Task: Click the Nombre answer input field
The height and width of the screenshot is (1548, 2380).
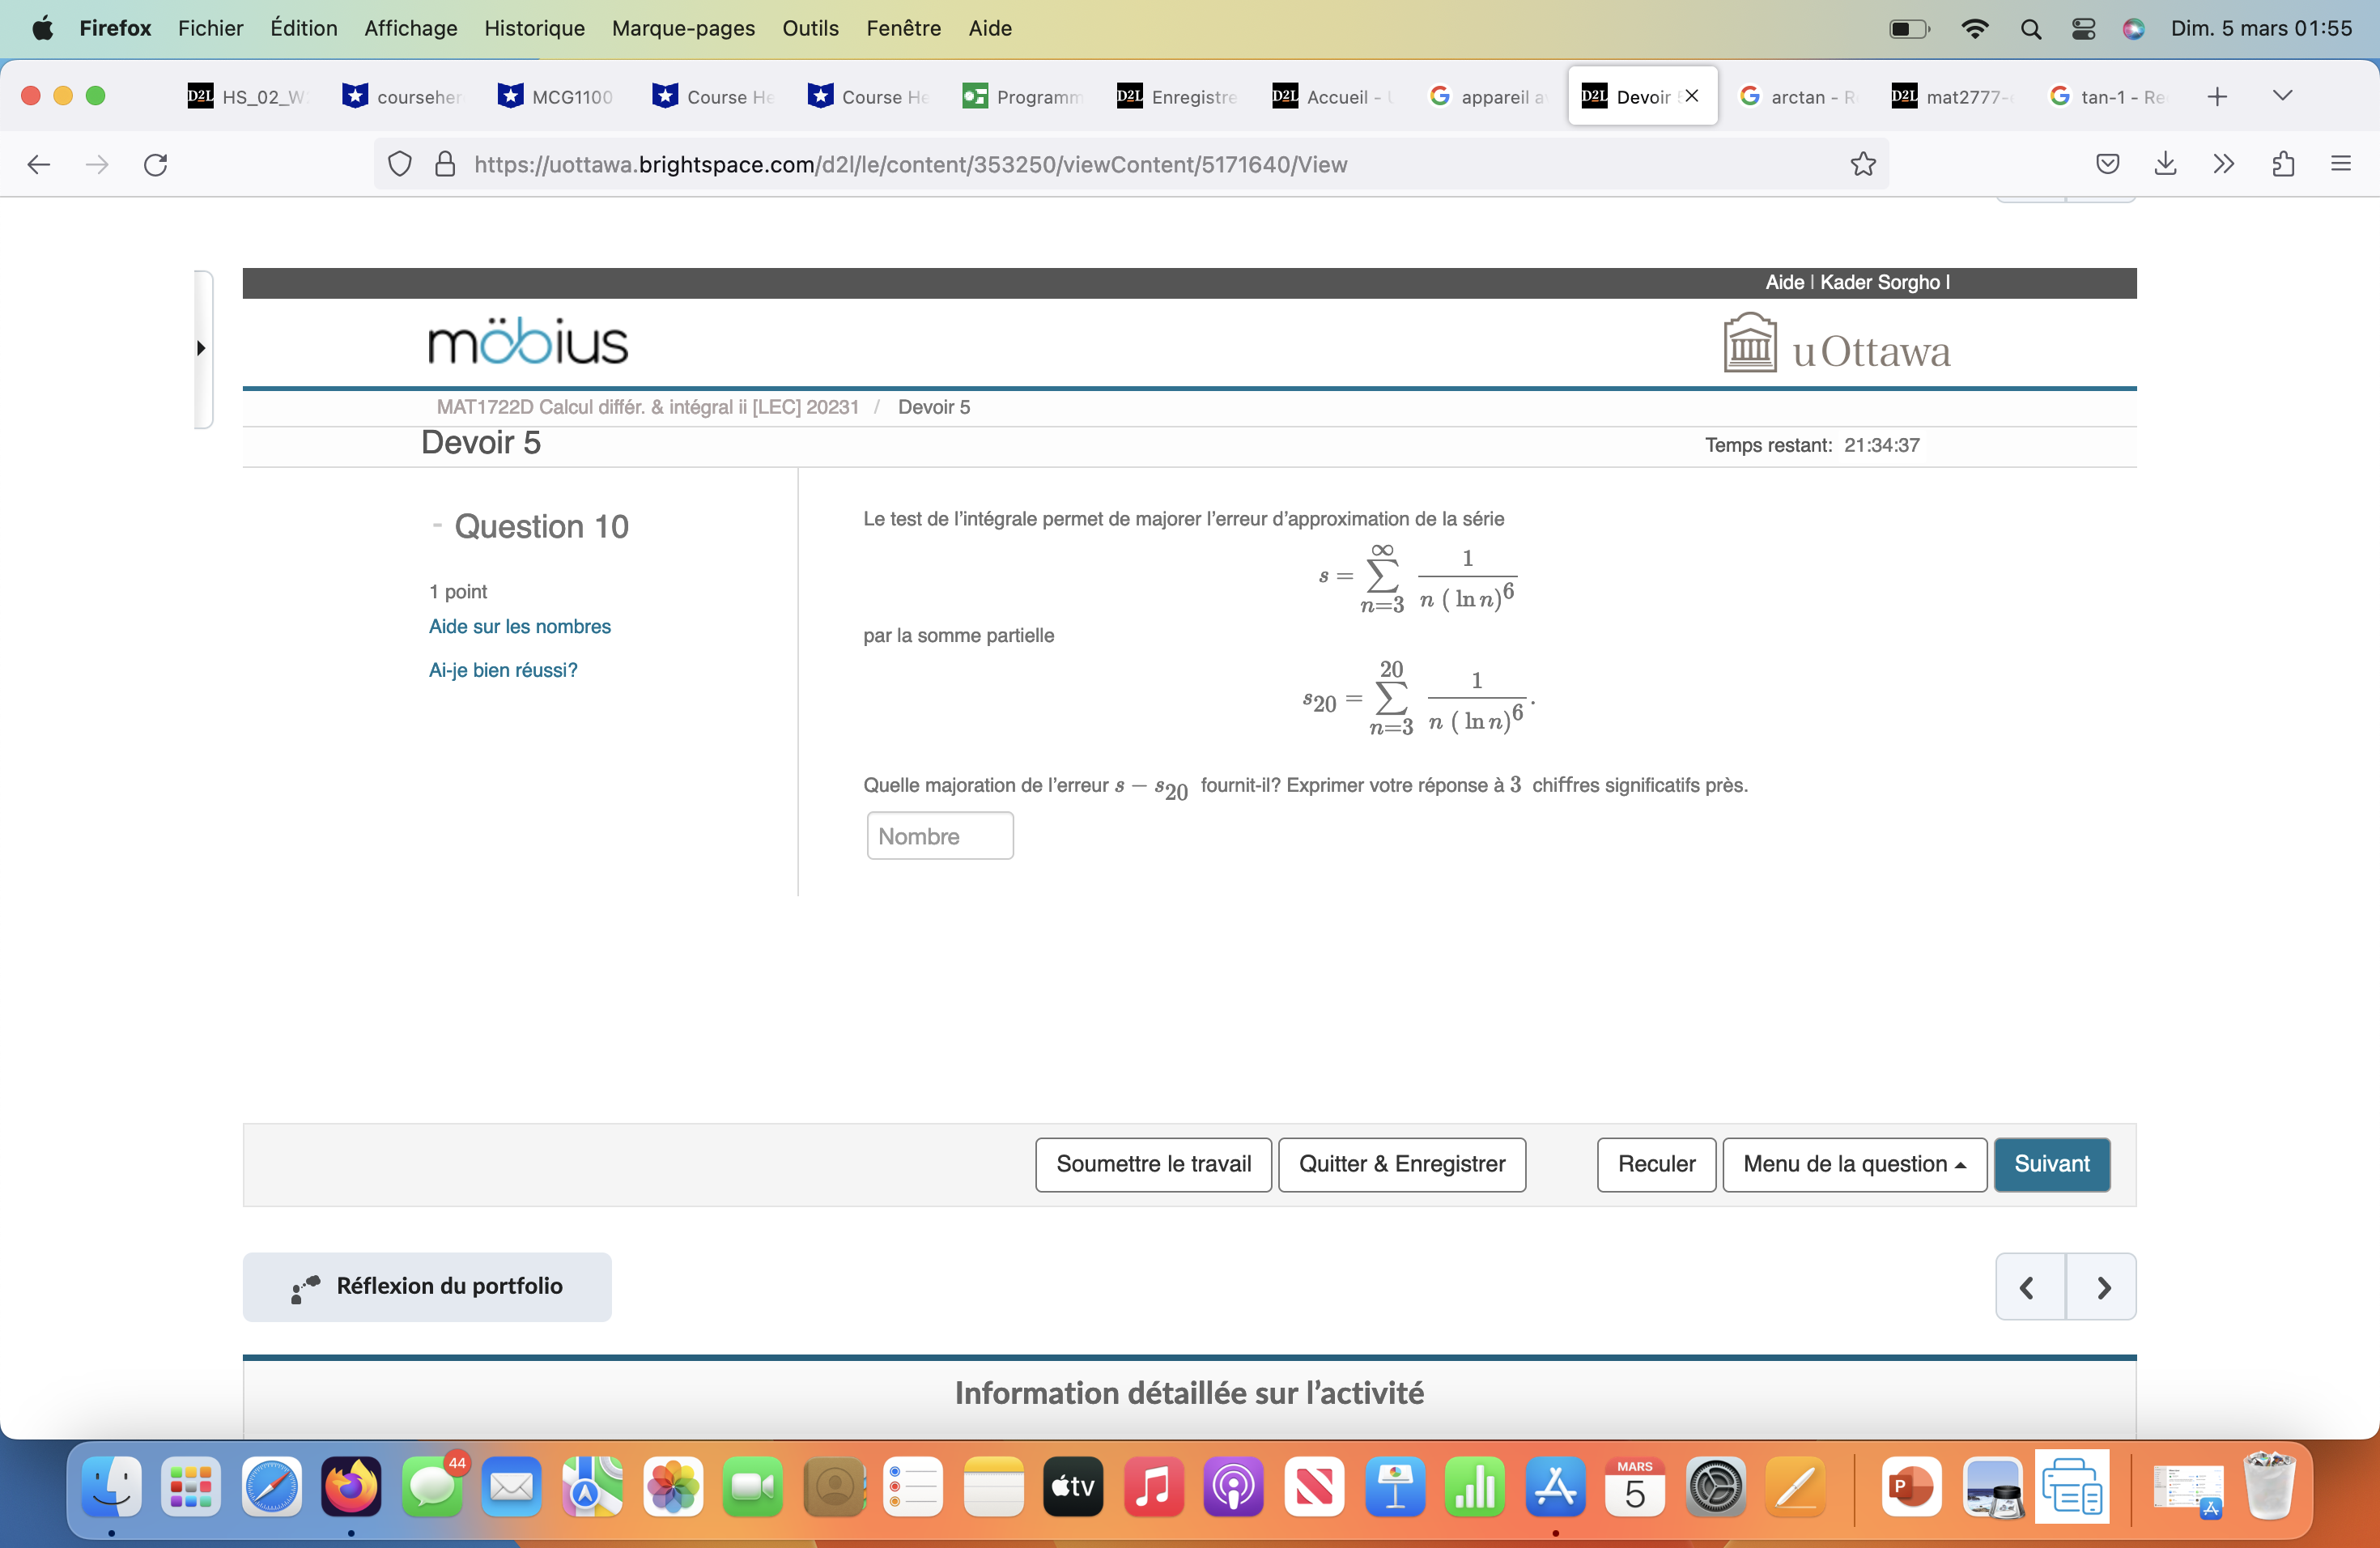Action: pyautogui.click(x=939, y=836)
